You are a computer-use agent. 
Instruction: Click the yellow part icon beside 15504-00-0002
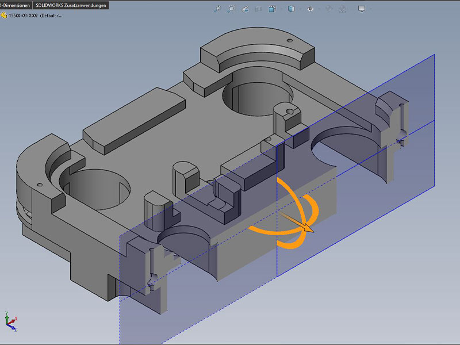click(x=4, y=16)
